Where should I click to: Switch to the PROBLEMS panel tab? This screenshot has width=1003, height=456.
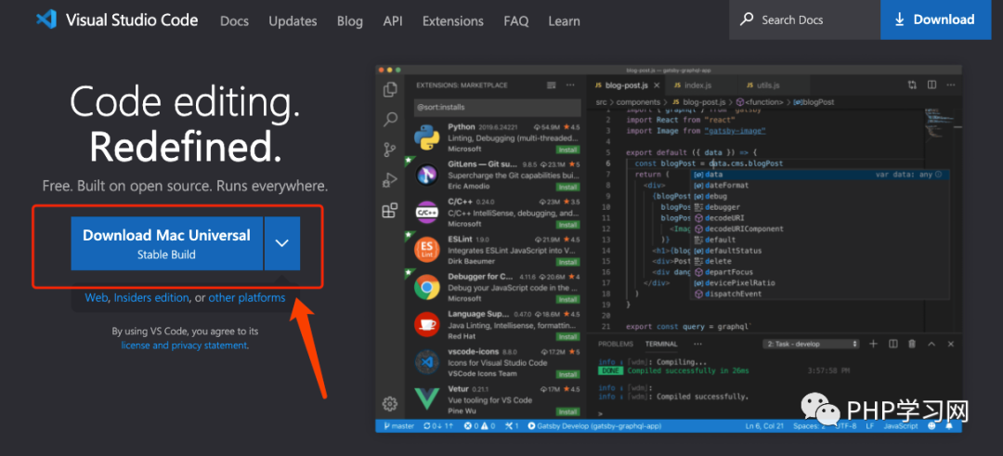click(x=616, y=344)
